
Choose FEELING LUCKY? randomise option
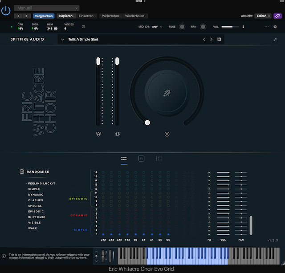(x=42, y=183)
